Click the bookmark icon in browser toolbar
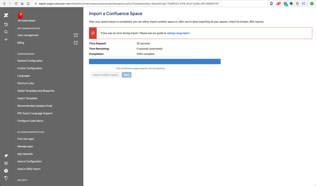 tap(28, 3)
